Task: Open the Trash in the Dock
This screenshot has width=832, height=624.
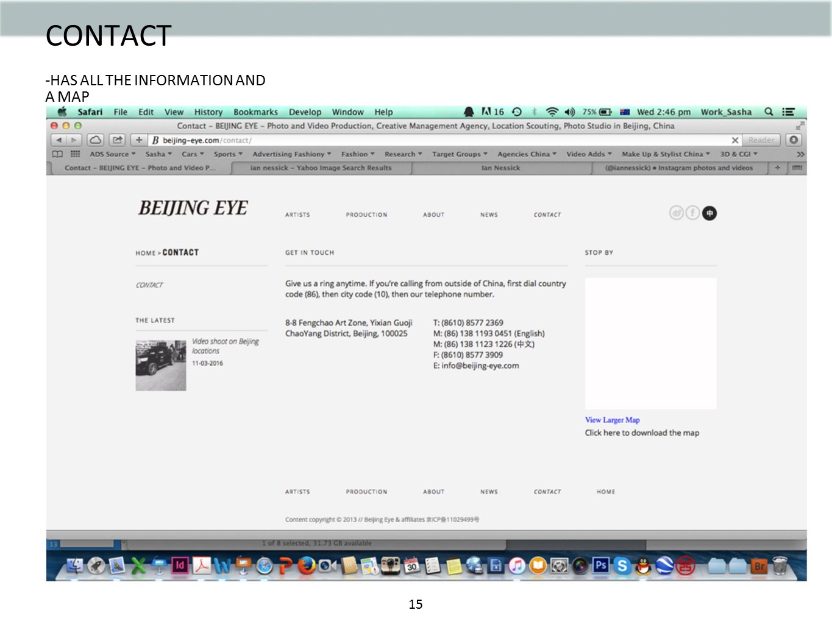Action: point(780,565)
